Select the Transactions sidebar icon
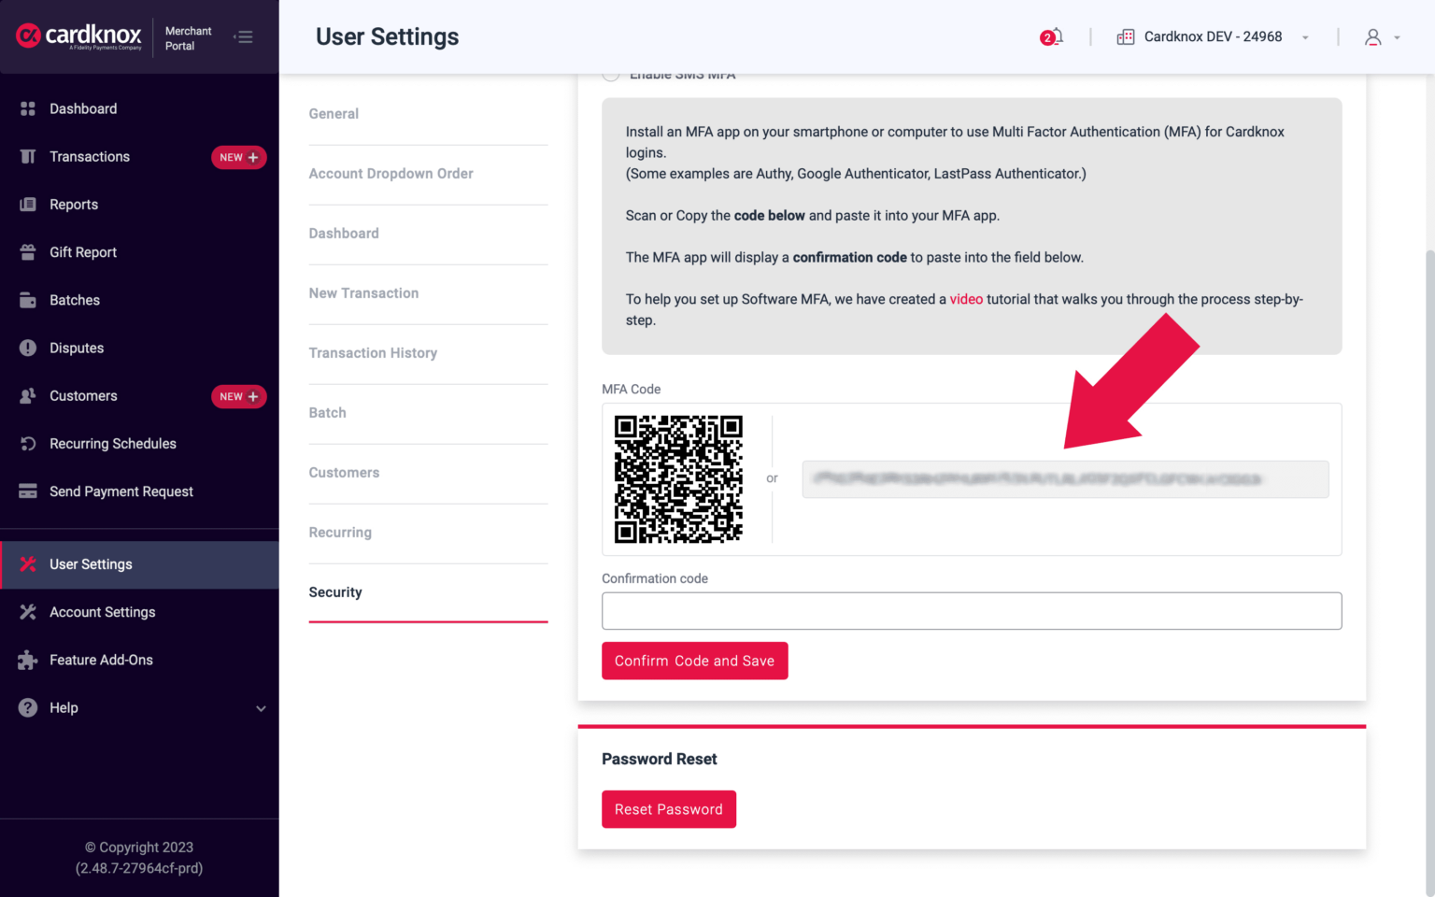The image size is (1435, 897). 27,156
